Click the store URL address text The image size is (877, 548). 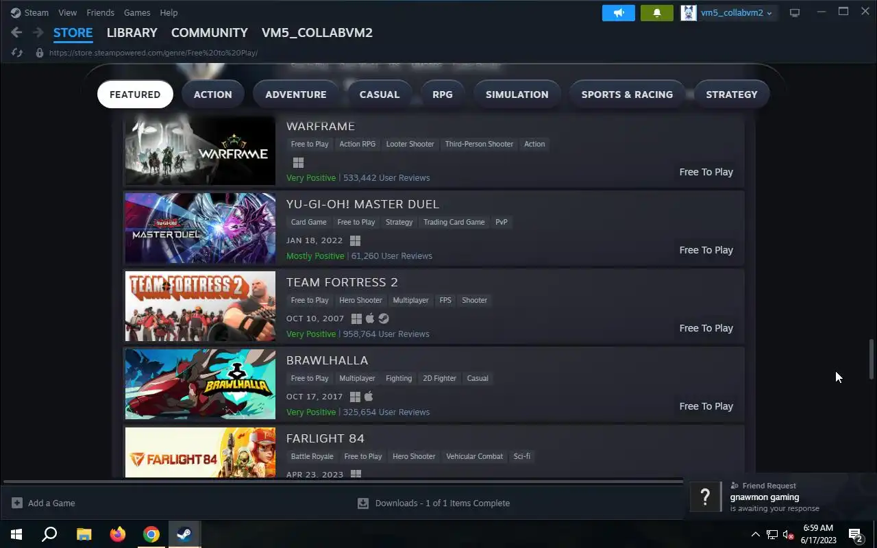tap(153, 53)
